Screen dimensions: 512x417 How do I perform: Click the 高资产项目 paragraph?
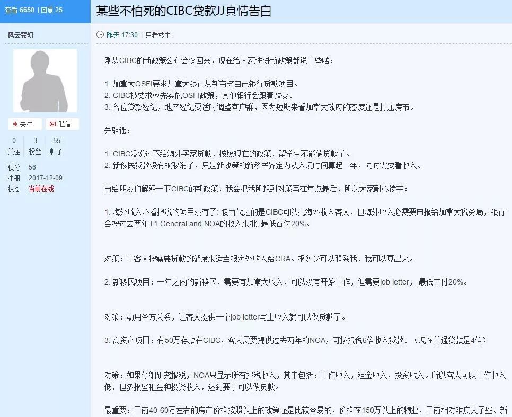coord(296,340)
